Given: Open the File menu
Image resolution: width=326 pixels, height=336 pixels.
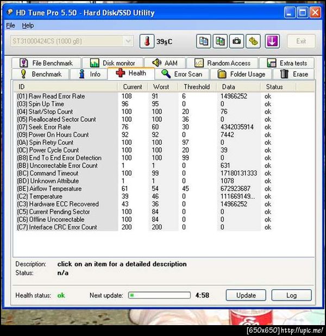Looking at the screenshot, I should (10, 26).
